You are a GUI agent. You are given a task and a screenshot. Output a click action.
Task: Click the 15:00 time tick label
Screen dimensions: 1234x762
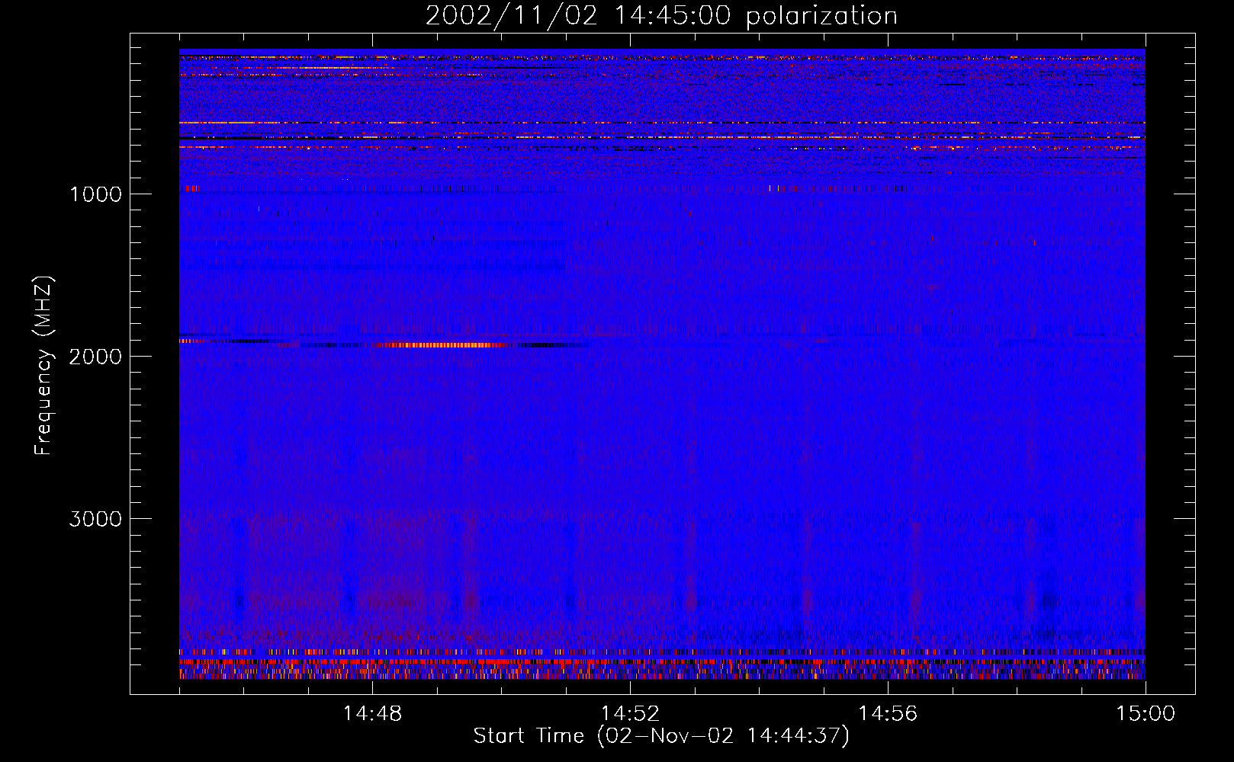pos(1146,714)
